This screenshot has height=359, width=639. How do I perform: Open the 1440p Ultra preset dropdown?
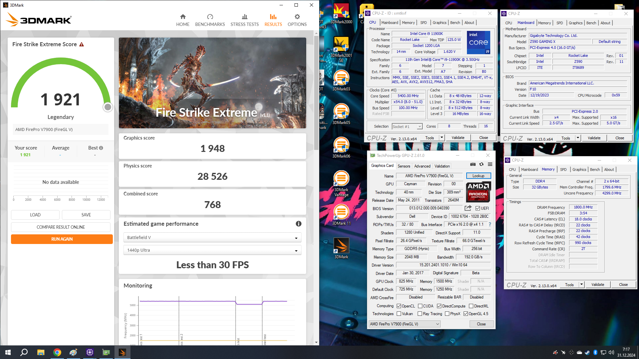(212, 250)
